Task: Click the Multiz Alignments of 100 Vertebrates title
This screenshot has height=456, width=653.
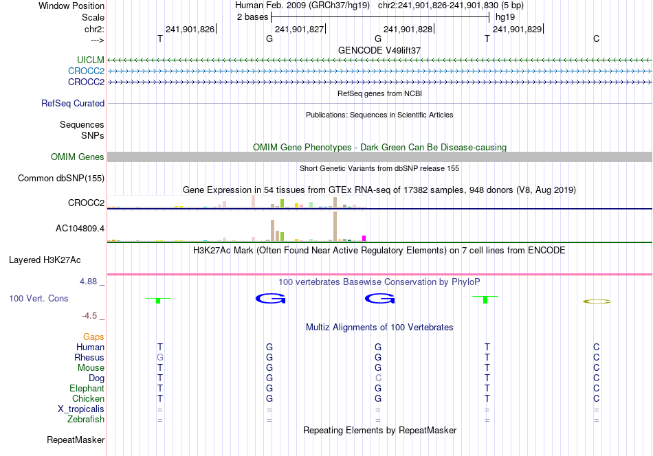Action: 379,328
